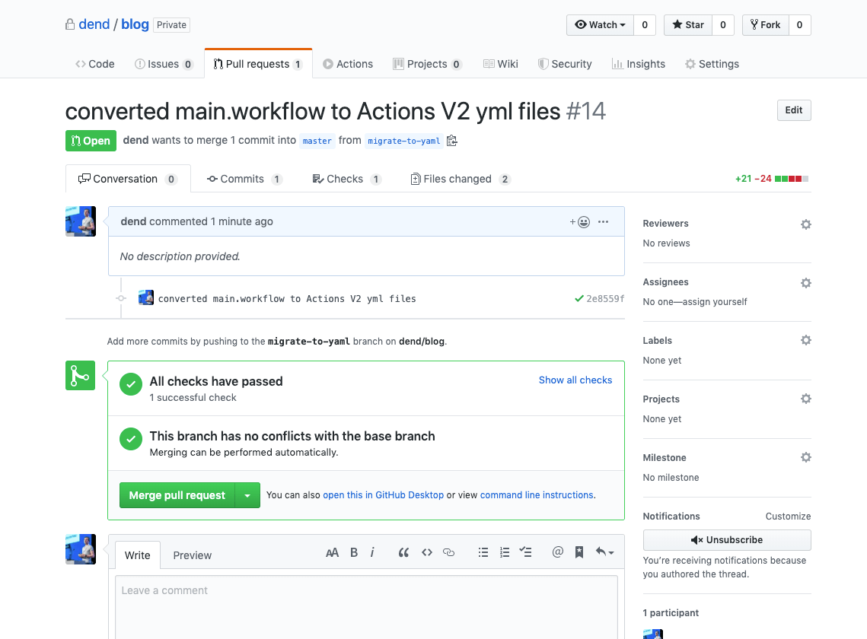This screenshot has width=867, height=639.
Task: Click the Star count number
Action: click(x=722, y=25)
